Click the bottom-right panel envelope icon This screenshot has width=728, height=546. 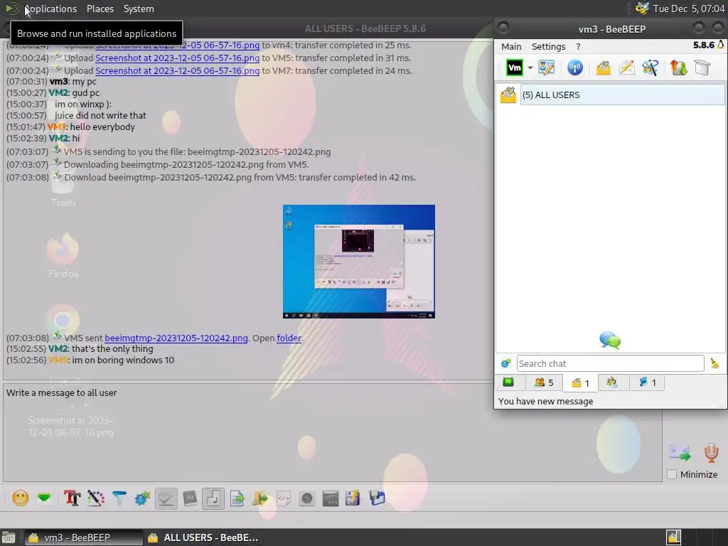coord(674,537)
